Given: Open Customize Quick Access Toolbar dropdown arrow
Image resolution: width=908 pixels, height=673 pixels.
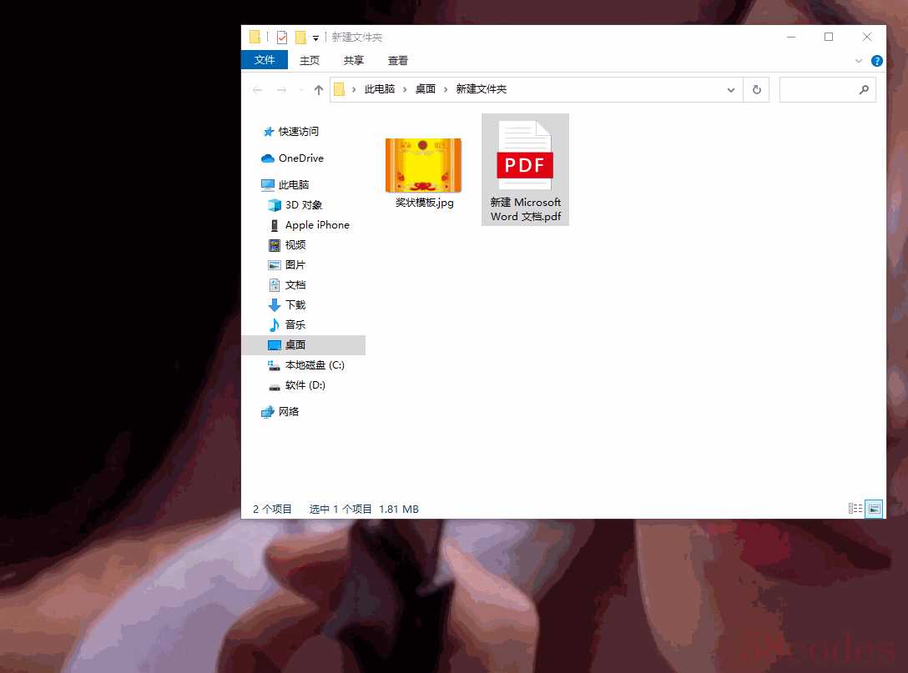Looking at the screenshot, I should click(x=315, y=38).
